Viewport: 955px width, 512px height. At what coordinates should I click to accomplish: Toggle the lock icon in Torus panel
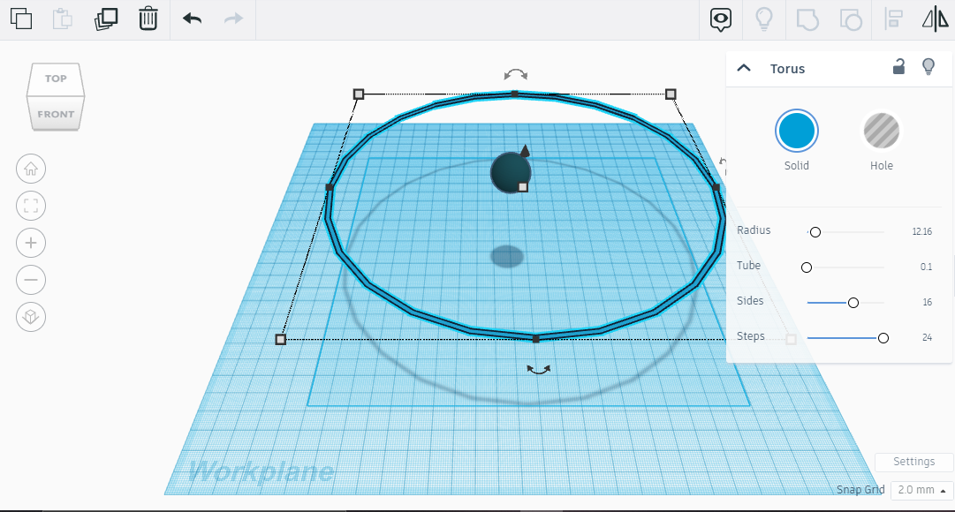click(899, 66)
